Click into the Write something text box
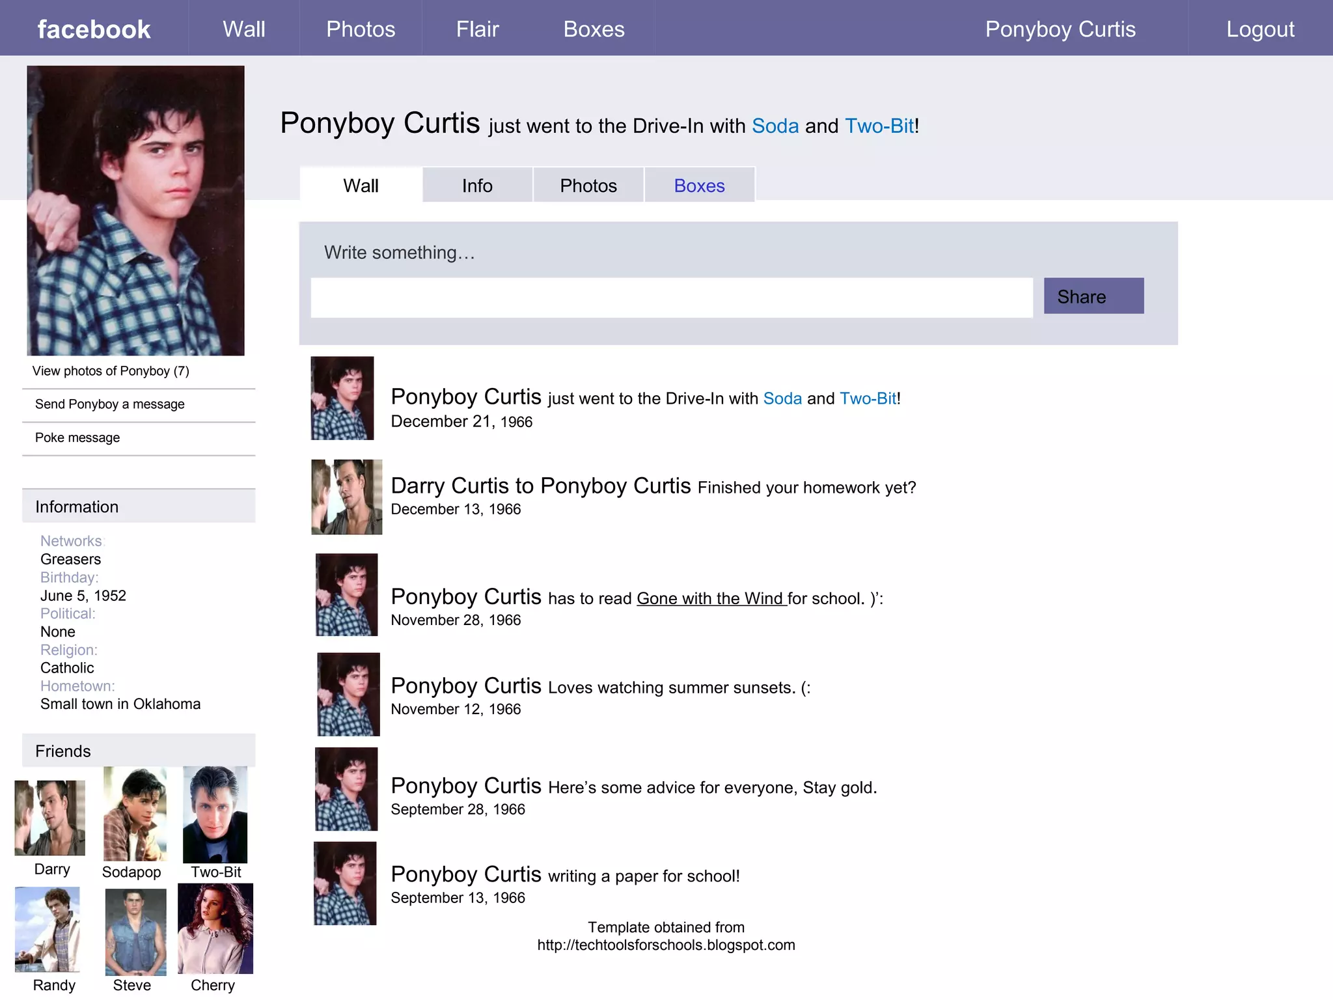 point(671,298)
